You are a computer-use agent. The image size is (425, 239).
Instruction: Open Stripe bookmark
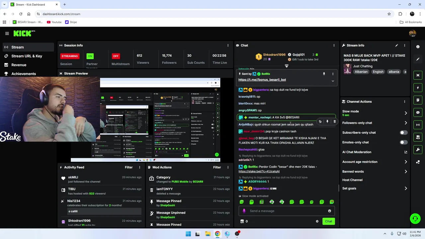tap(71, 22)
